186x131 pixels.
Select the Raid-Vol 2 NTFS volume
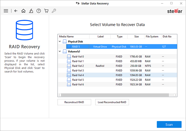point(78,66)
